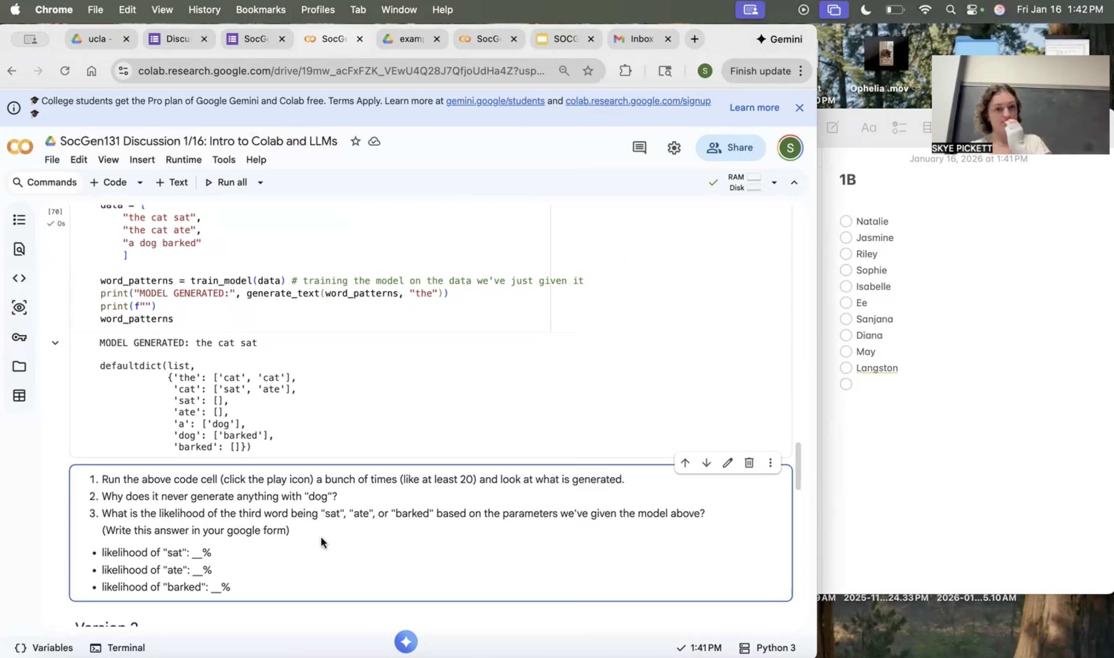Viewport: 1114px width, 658px height.
Task: Click the delete cell trash icon
Action: [749, 463]
